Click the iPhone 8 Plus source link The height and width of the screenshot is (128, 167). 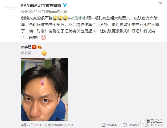point(63,125)
